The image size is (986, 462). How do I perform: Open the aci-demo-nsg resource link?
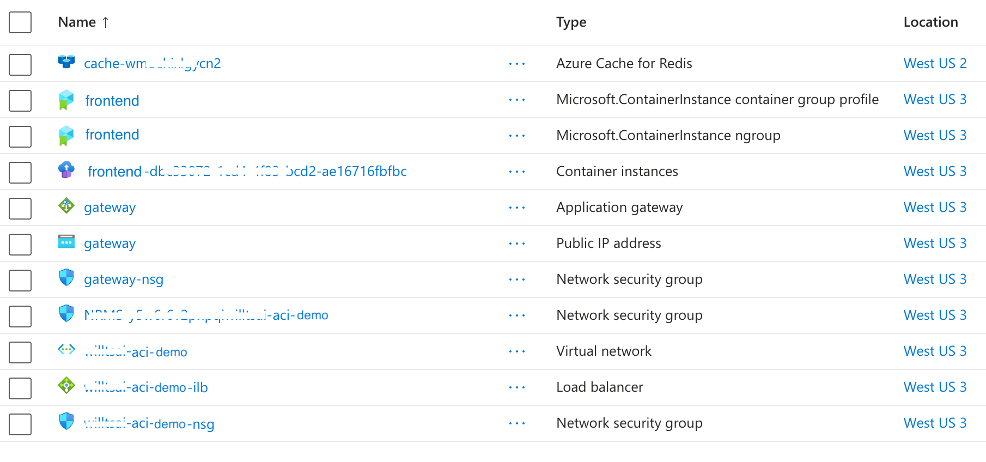point(149,424)
